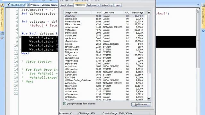Click the Processes: 42 status bar entry
This screenshot has height=115, width=205.
point(66,113)
